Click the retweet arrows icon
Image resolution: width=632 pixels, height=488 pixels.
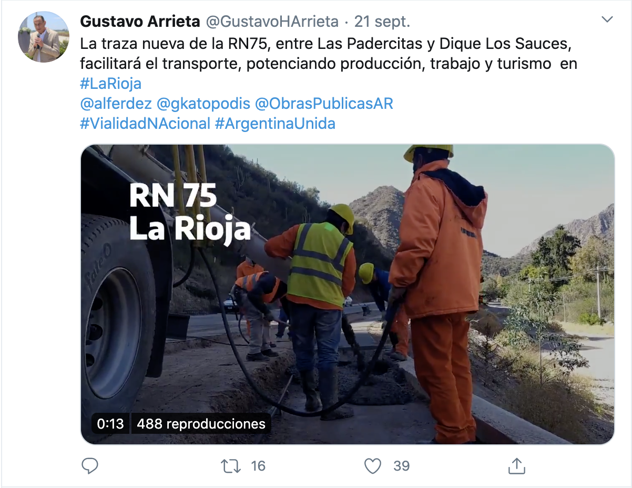(x=231, y=465)
